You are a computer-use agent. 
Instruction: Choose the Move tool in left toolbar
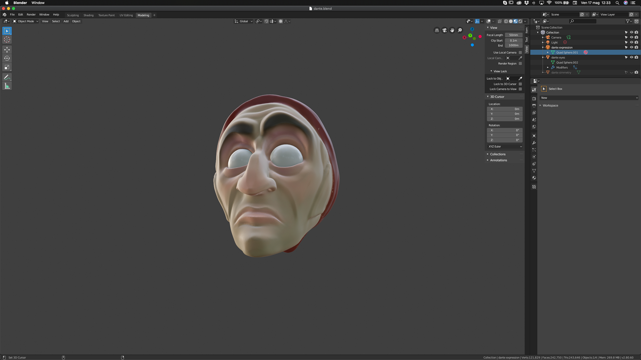click(x=7, y=50)
